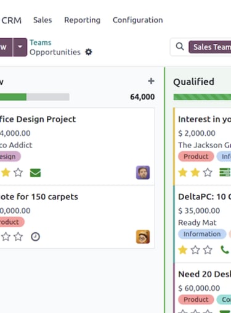Image resolution: width=231 pixels, height=313 pixels.
Task: Open the Configuration menu
Action: click(138, 20)
